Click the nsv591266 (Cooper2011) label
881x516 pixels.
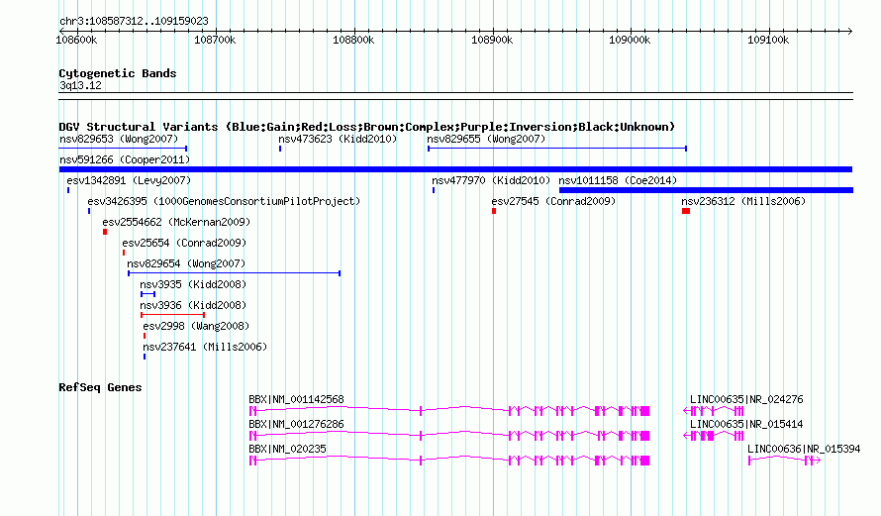[125, 159]
